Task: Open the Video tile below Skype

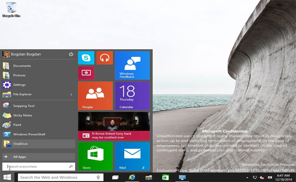Action: point(86,73)
